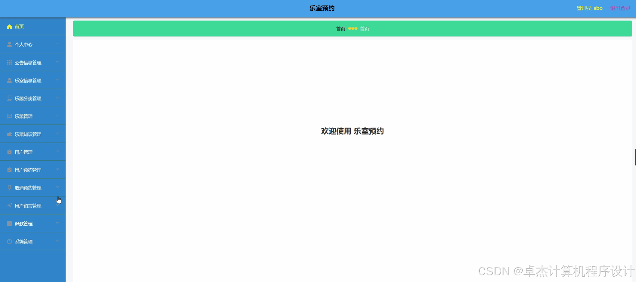Image resolution: width=636 pixels, height=282 pixels.
Task: Expand the 用户预约管理 chevron
Action: (x=57, y=170)
